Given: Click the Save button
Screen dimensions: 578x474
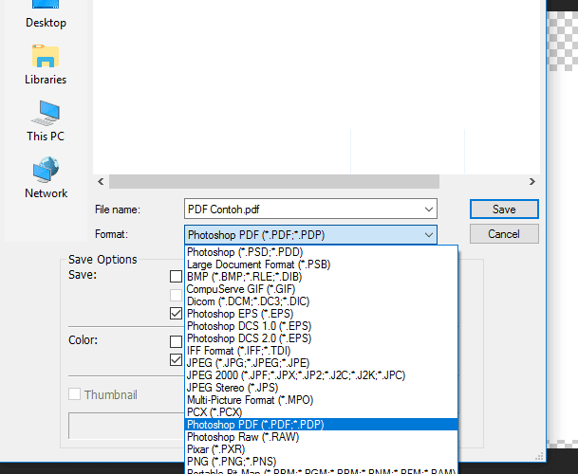Looking at the screenshot, I should click(504, 210).
